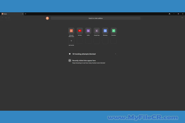
Task: Close the Home tab
Action: click(23, 14)
